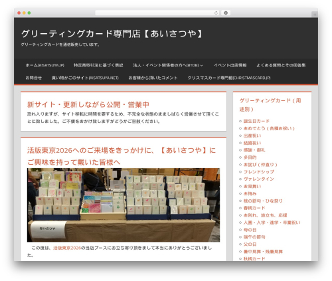The width and height of the screenshot is (332, 281).
Task: Click the 新サイト・更新しながら公開・営業中 heading
Action: coord(88,104)
